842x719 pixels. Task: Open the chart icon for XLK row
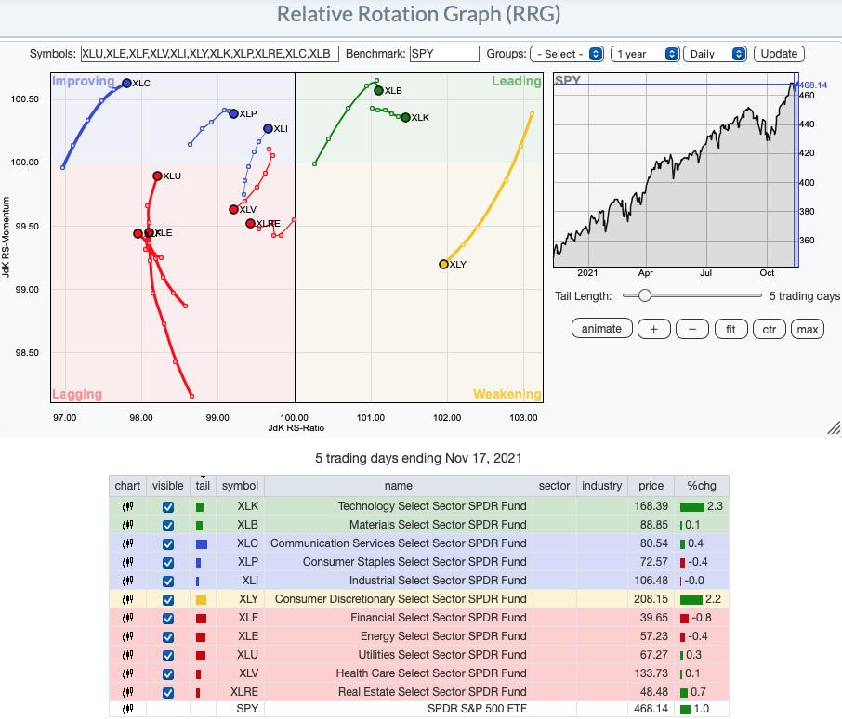pyautogui.click(x=127, y=506)
